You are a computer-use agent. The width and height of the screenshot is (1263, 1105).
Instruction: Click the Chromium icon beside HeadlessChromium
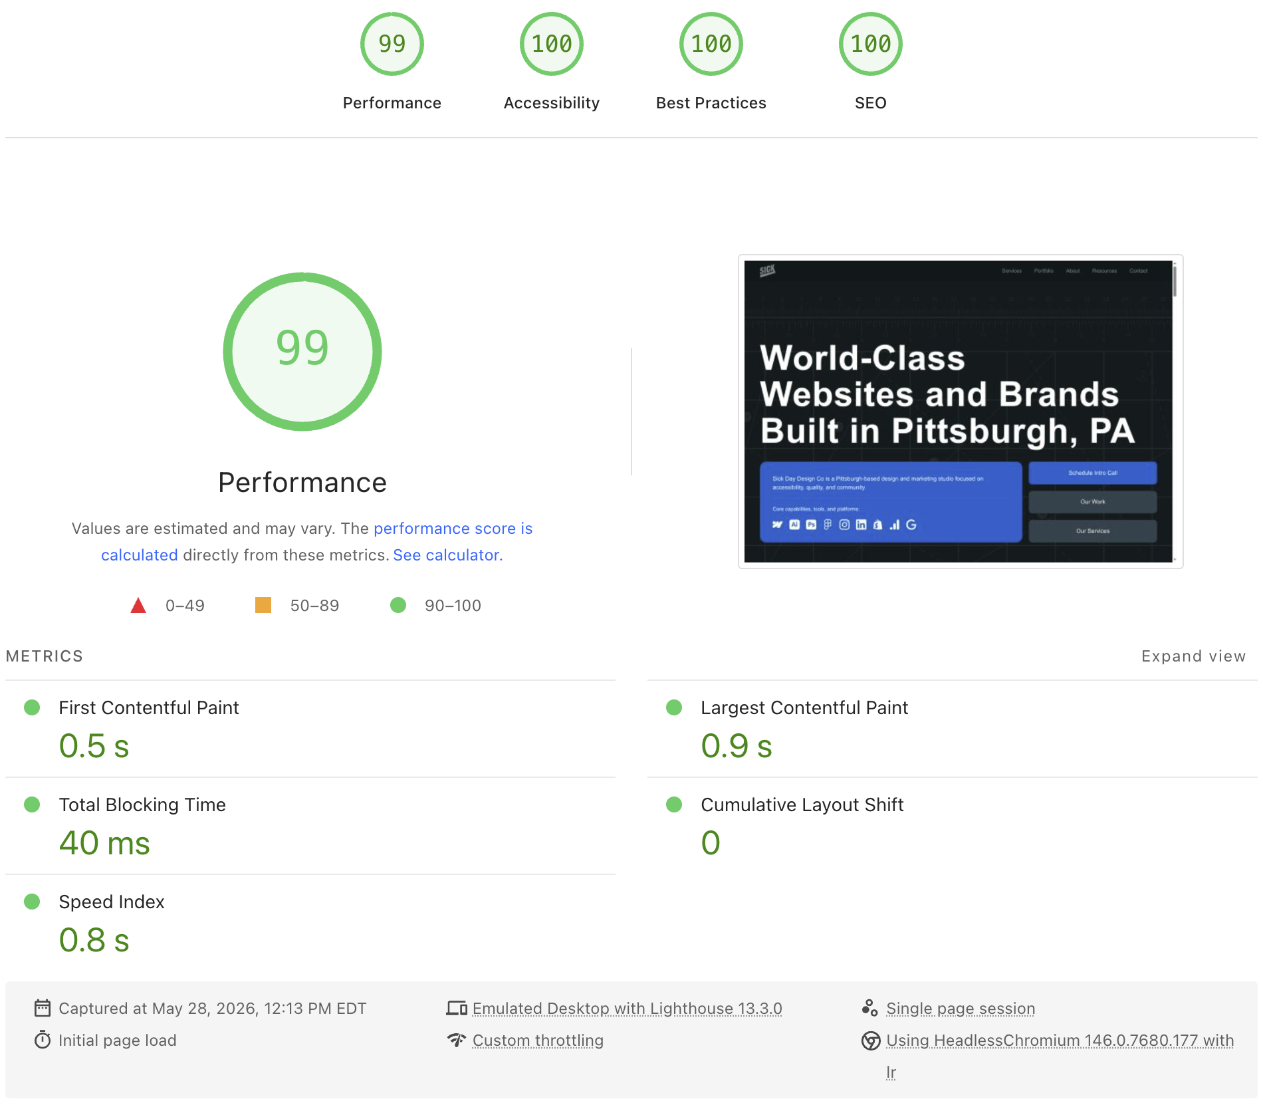click(x=871, y=1041)
